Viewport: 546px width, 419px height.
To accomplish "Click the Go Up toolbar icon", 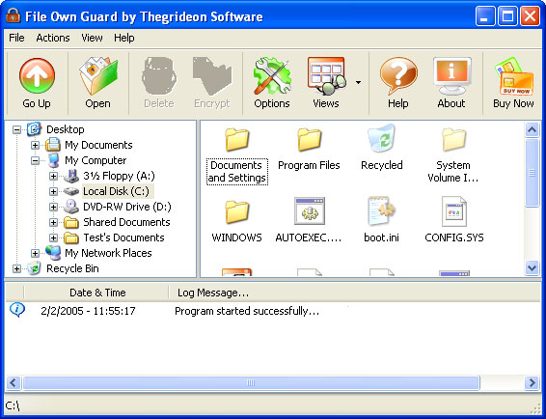I will coord(37,76).
